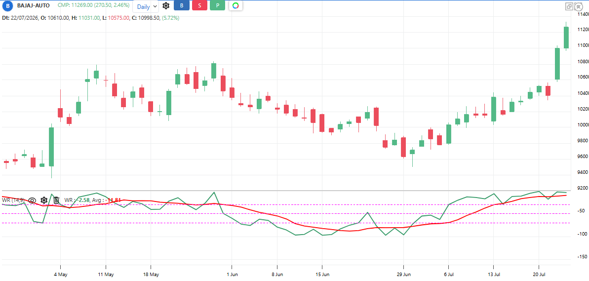Click the (5.72%) change percentage

(x=170, y=18)
